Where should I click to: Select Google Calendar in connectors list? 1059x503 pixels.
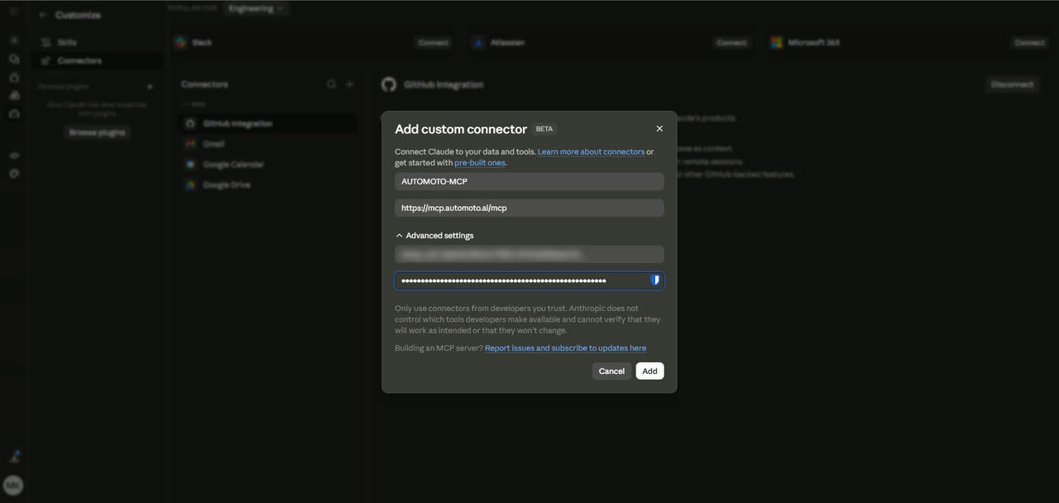click(269, 165)
